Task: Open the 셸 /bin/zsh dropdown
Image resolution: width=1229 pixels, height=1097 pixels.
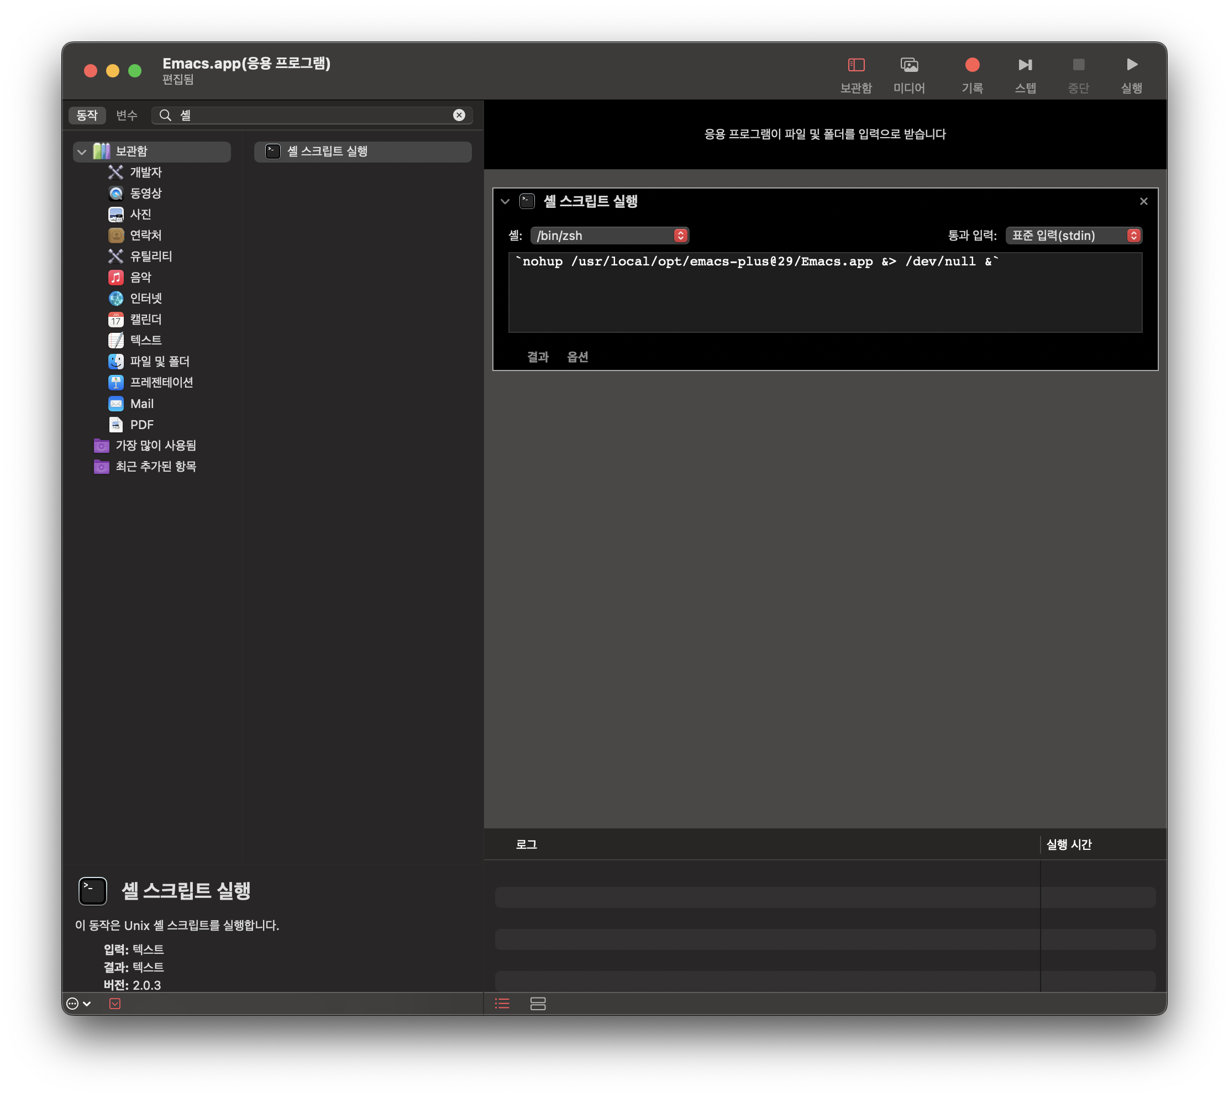Action: point(609,236)
